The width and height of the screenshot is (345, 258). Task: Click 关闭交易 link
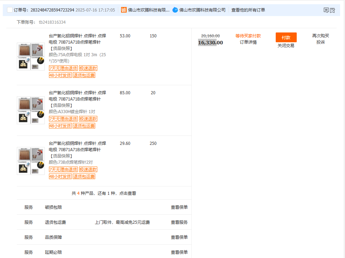pos(286,45)
